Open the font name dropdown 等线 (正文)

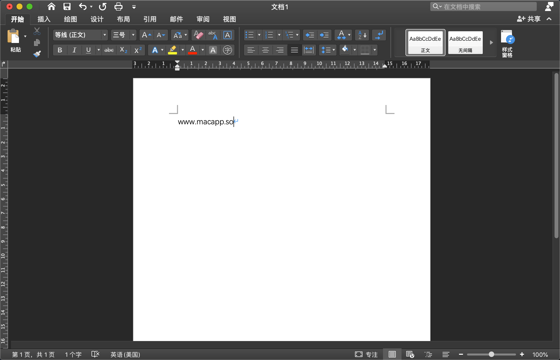(x=105, y=35)
